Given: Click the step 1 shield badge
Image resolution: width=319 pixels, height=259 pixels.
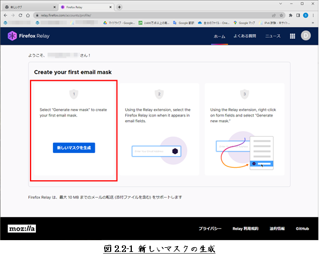Looking at the screenshot, I should coord(74,94).
